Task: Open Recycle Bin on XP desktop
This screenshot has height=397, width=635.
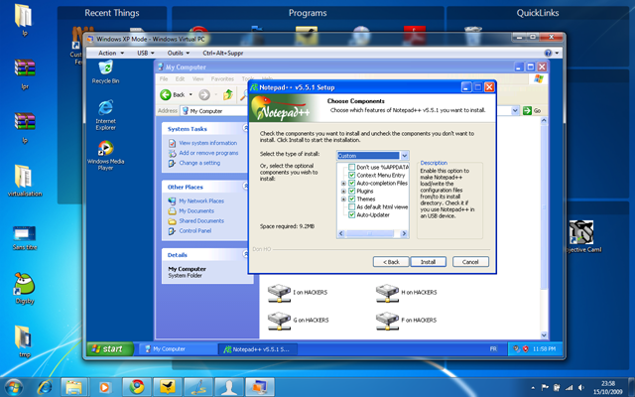Action: (105, 72)
